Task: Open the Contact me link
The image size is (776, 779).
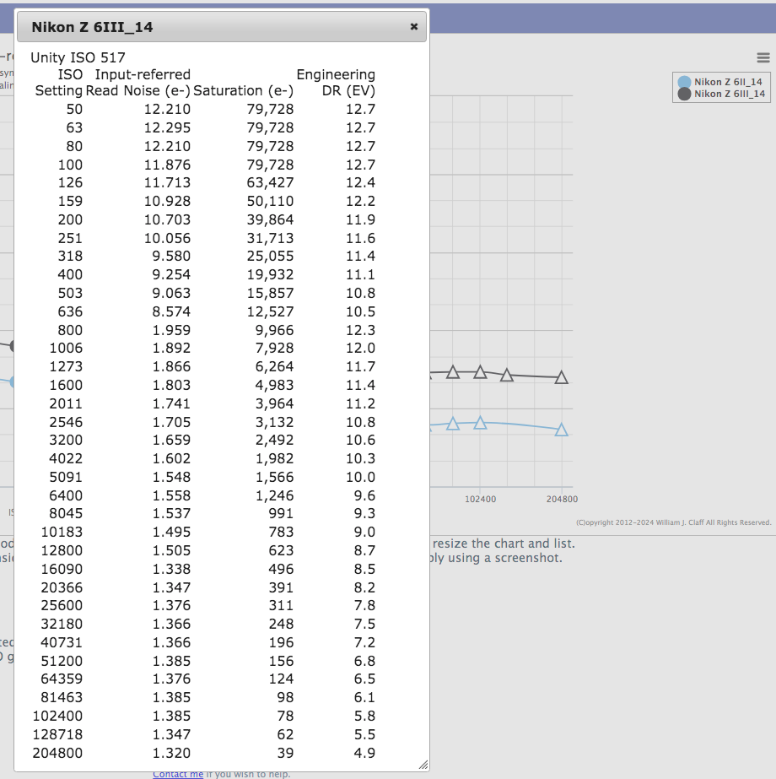Action: coord(178,774)
